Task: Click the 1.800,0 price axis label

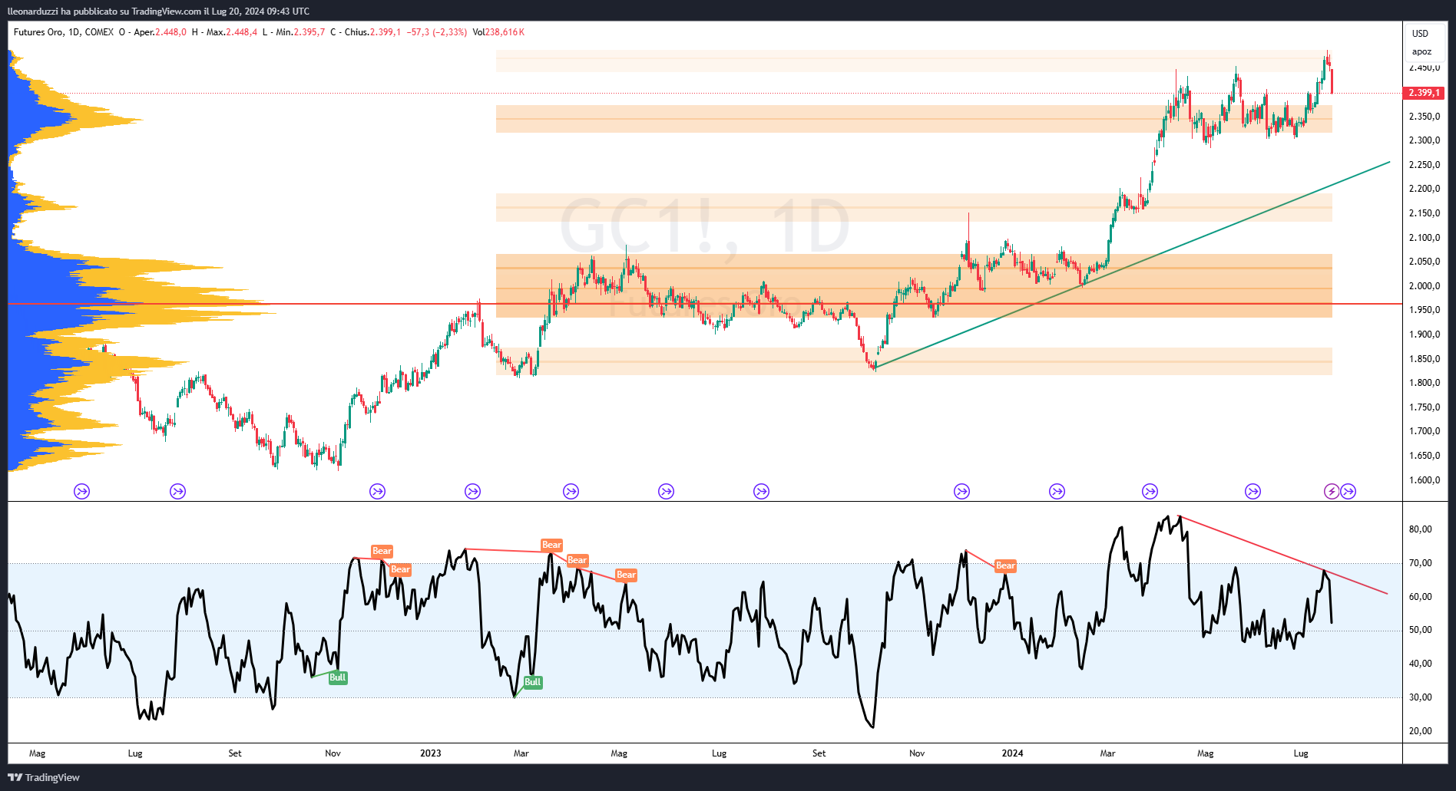Action: coord(1425,383)
